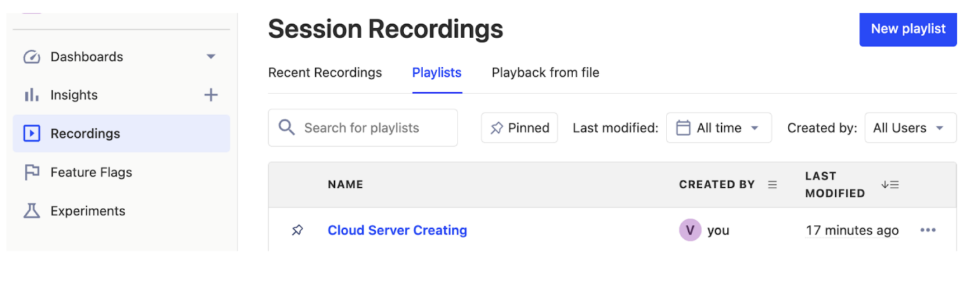Screen dimensions: 969x281
Task: Add a new insight with plus icon
Action: click(x=210, y=95)
